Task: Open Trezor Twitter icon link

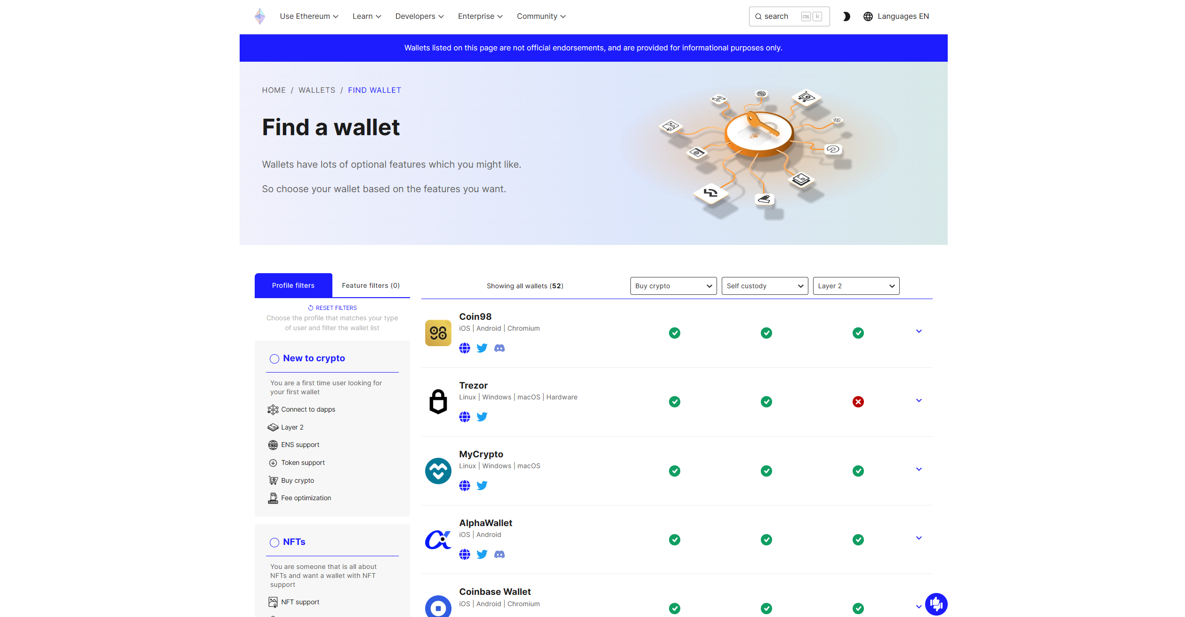Action: 482,417
